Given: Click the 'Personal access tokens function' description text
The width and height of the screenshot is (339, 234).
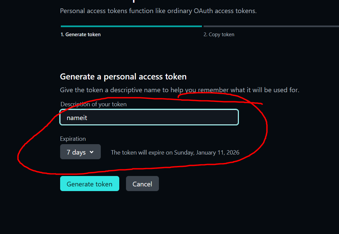Looking at the screenshot, I should pos(158,11).
